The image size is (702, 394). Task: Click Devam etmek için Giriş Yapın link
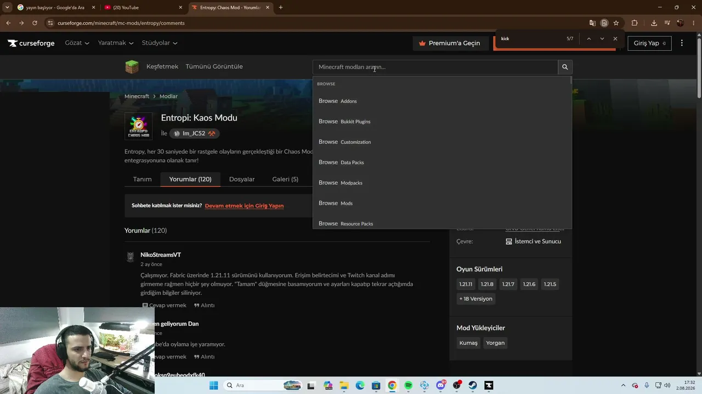tap(244, 206)
